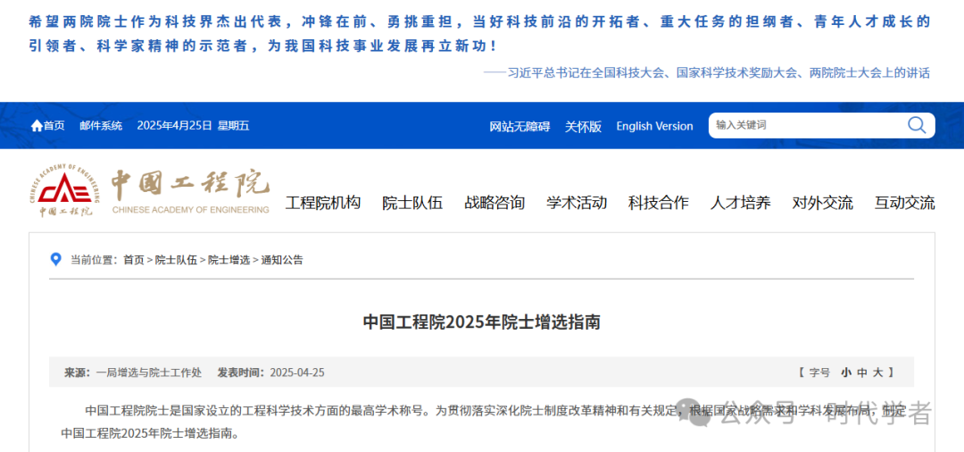Open 邮件系统 link
This screenshot has height=452, width=964.
click(101, 126)
